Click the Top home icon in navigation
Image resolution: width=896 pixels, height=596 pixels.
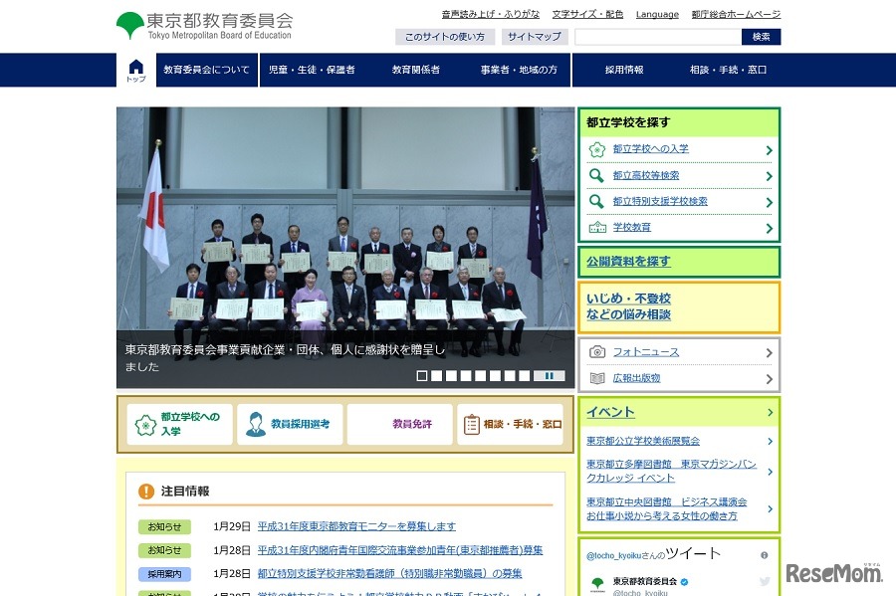coord(136,70)
